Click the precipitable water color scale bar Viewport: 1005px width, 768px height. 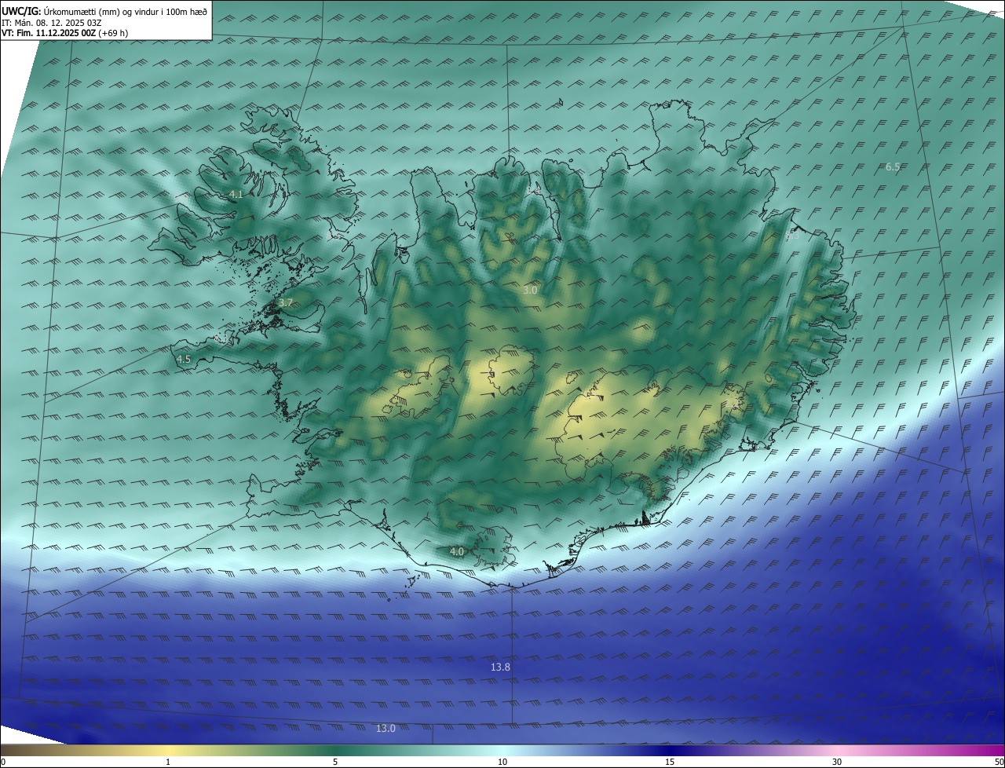pos(502,750)
